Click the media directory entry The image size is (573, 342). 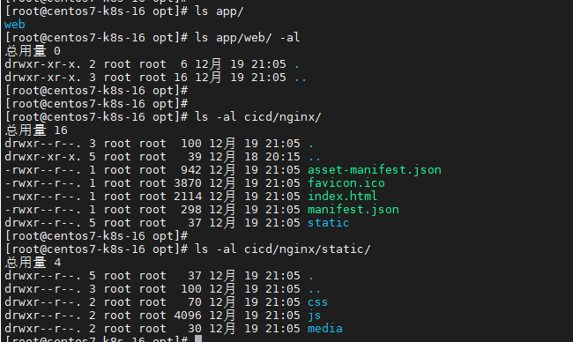pyautogui.click(x=325, y=329)
